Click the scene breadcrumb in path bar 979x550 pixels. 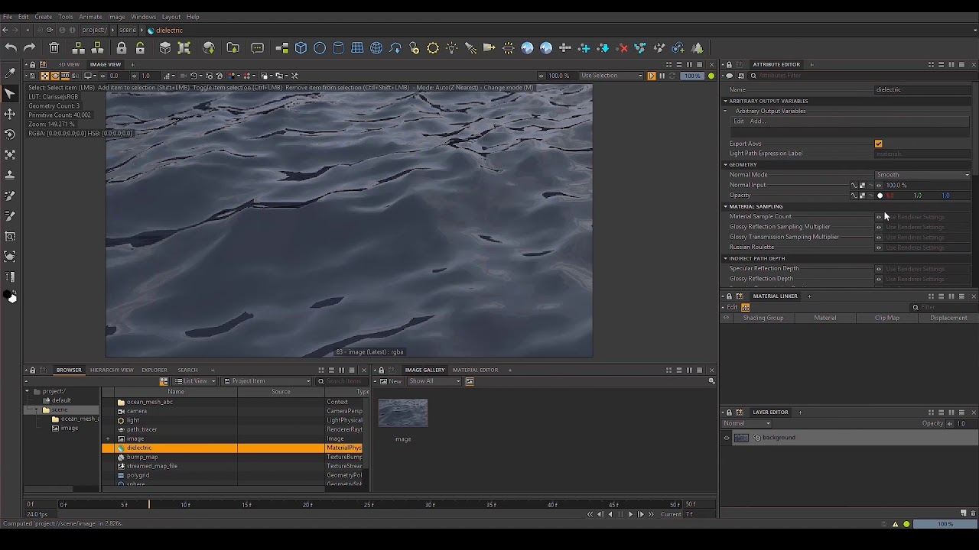coord(128,30)
